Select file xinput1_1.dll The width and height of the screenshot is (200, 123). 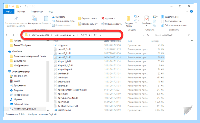64,49
